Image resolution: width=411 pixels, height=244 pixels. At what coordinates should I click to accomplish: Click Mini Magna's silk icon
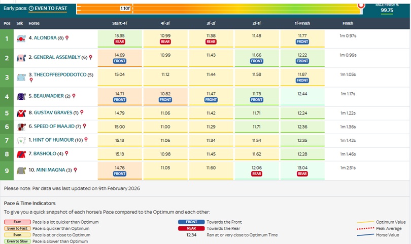coord(21,170)
